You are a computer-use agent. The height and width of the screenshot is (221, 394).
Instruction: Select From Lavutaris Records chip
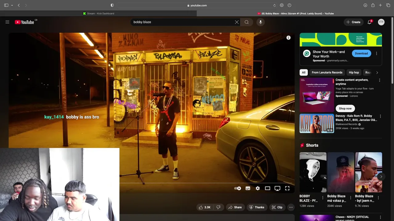click(327, 72)
